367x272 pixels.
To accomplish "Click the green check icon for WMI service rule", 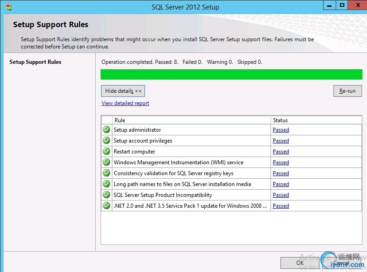I will (106, 162).
